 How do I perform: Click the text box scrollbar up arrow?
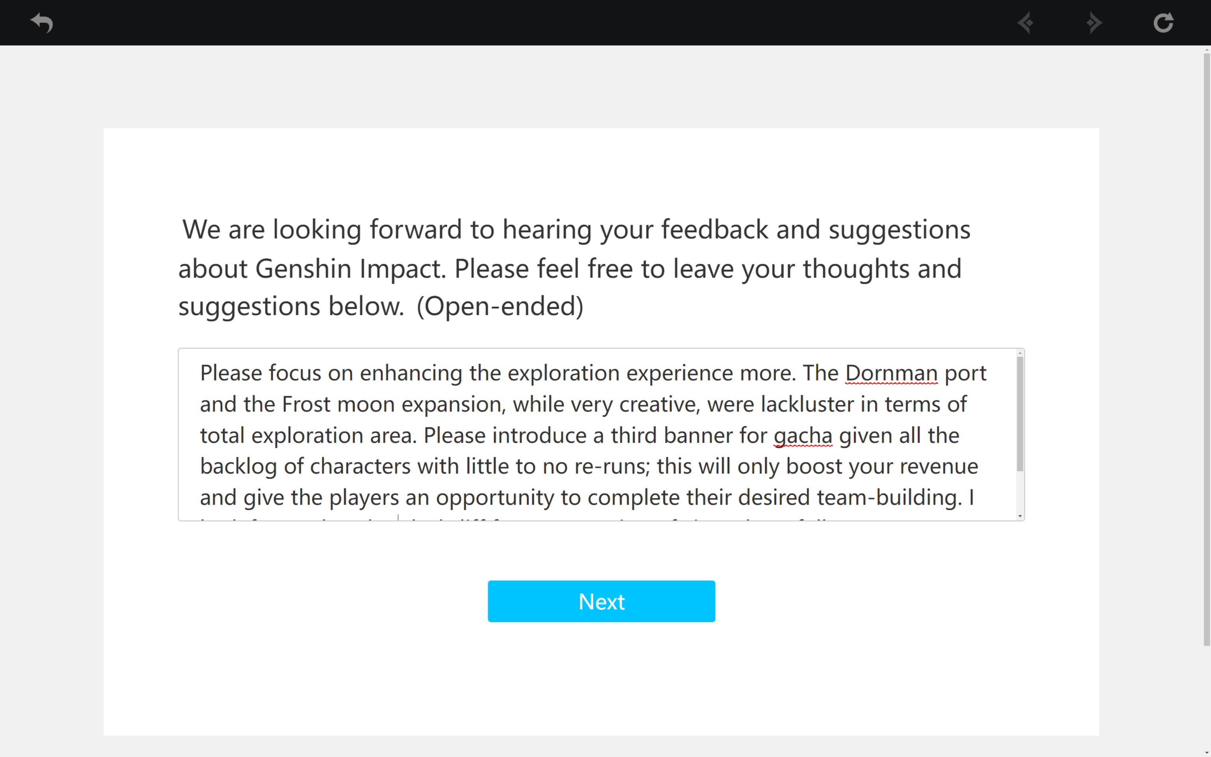[1020, 353]
